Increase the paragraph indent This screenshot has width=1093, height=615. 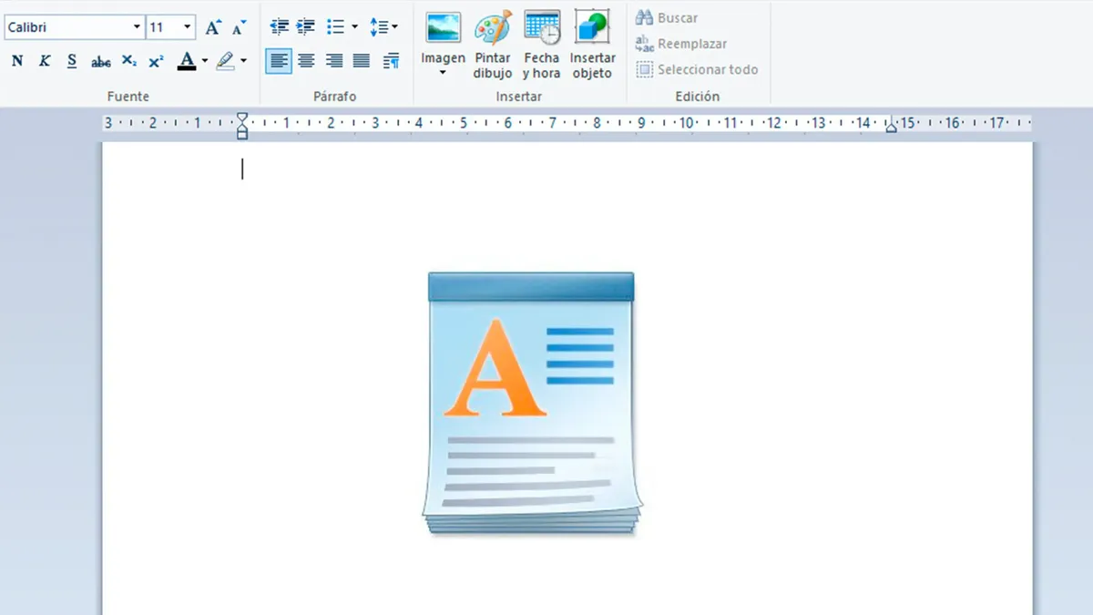306,26
